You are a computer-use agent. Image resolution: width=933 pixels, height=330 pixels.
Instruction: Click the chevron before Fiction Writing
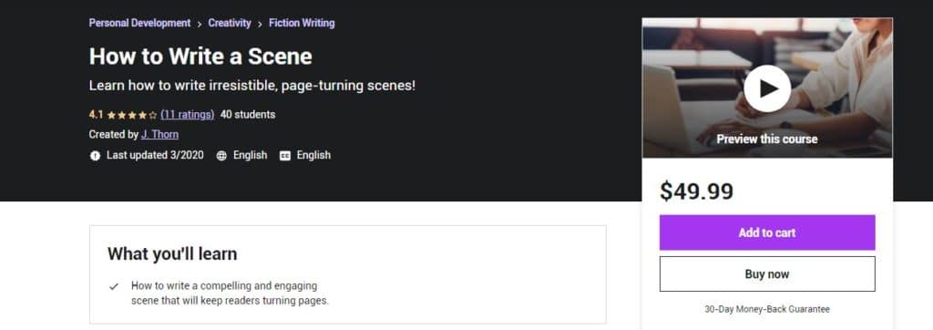(260, 24)
